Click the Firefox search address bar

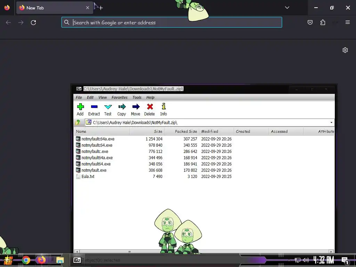[172, 22]
